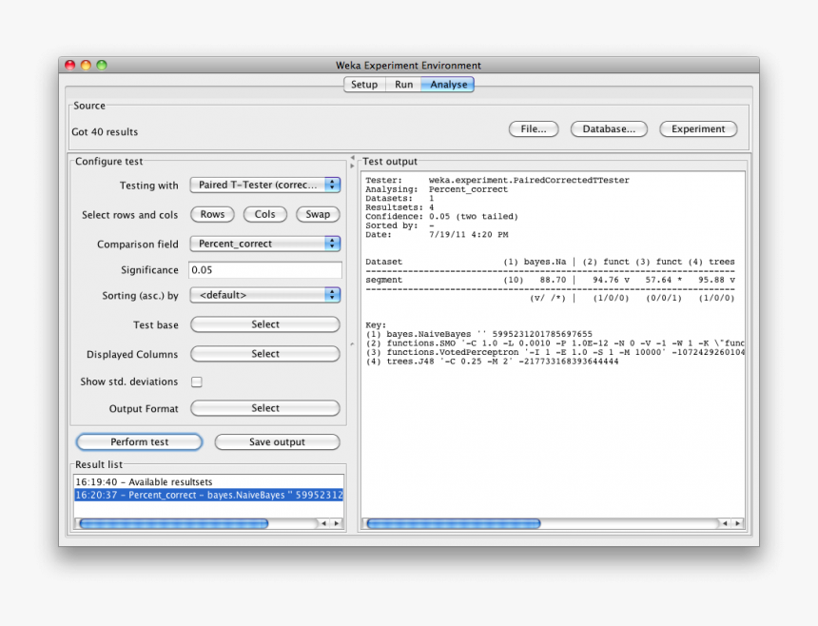The width and height of the screenshot is (818, 626).
Task: Open the Comparison field dropdown
Action: coord(264,243)
